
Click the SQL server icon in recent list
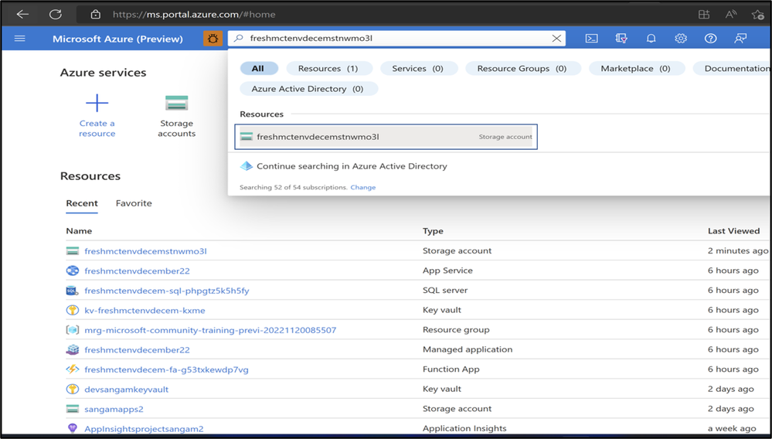coord(73,291)
